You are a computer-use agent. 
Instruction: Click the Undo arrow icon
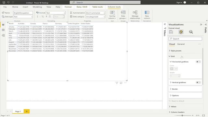(x=8, y=2)
